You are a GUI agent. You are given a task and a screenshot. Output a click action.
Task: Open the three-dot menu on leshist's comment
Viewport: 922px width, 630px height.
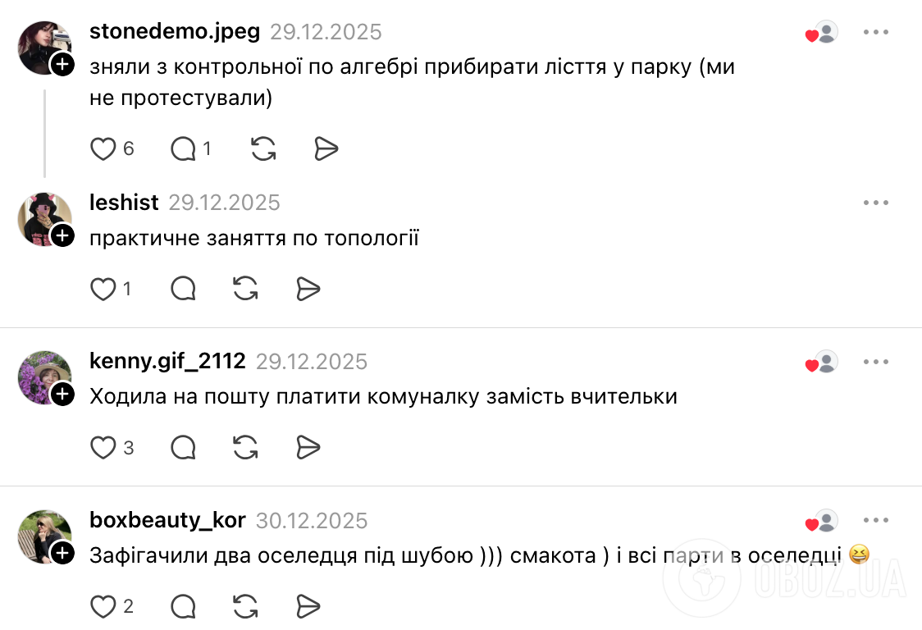pos(877,202)
